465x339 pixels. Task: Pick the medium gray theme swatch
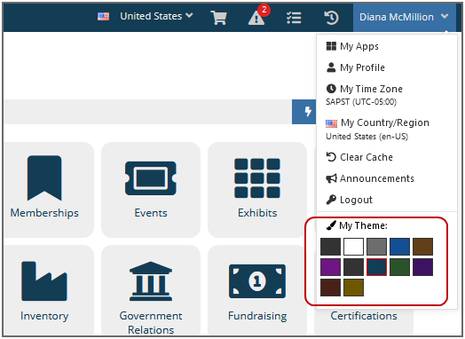tap(376, 247)
